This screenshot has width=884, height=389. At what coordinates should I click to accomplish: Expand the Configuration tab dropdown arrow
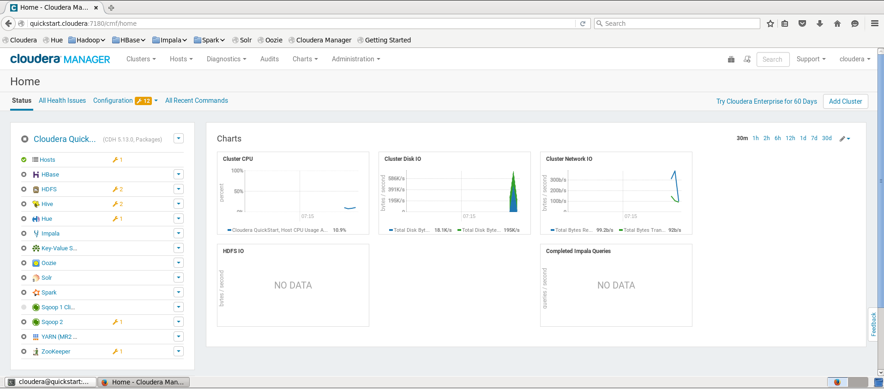coord(156,101)
